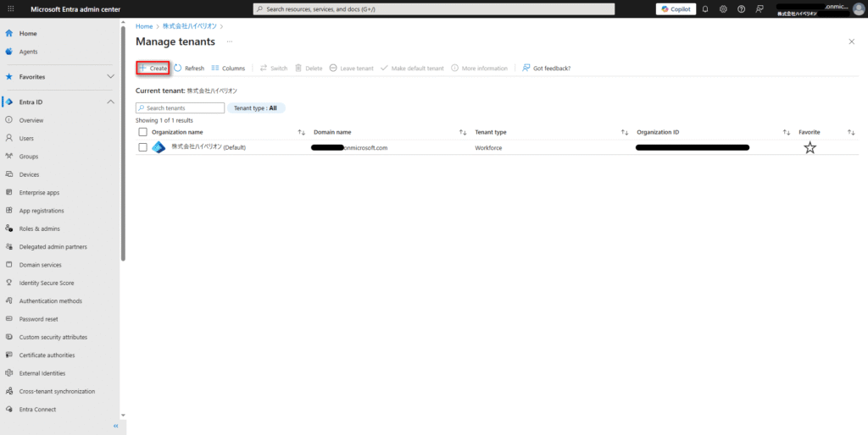Go to App registrations in sidebar

pos(42,211)
